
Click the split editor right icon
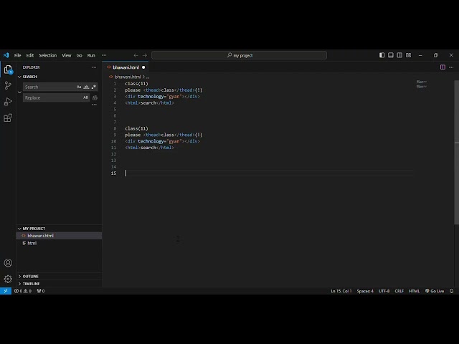(443, 67)
